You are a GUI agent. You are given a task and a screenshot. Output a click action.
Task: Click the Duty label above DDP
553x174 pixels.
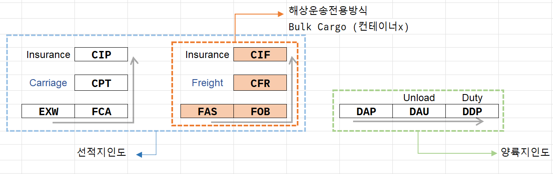(472, 98)
